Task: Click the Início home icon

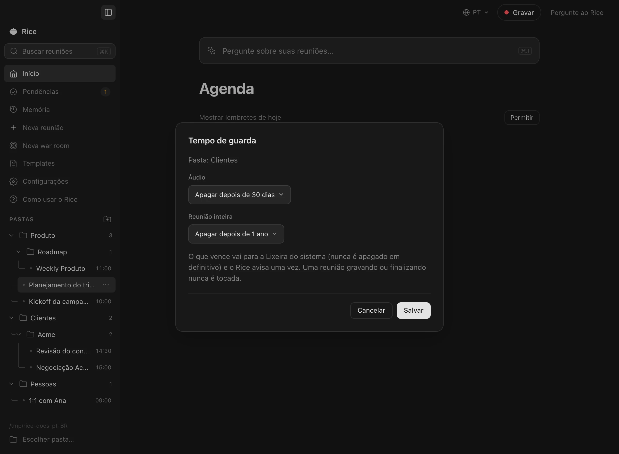Action: pos(13,74)
